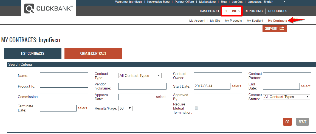Focus the Contract Partner field

(287, 76)
